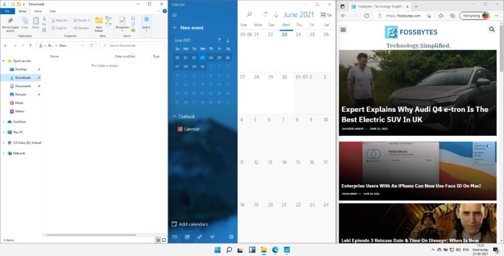Open Loki Episode 3 article headline
504x256 pixels.
click(410, 240)
